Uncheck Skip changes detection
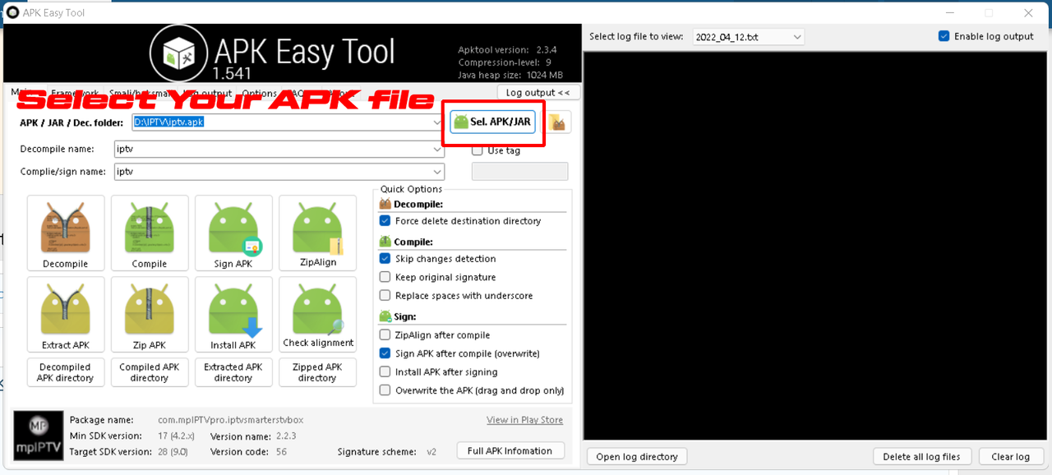 pos(385,259)
